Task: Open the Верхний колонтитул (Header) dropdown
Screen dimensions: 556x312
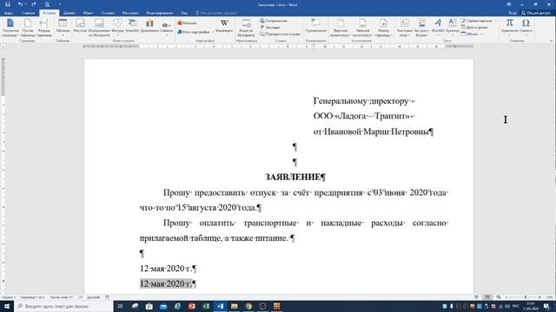Action: pyautogui.click(x=341, y=28)
